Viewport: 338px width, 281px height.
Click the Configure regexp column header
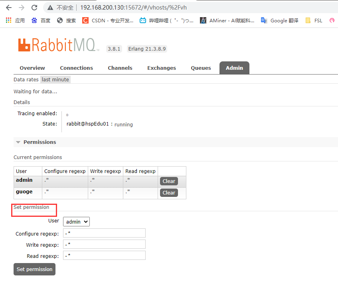click(x=65, y=171)
